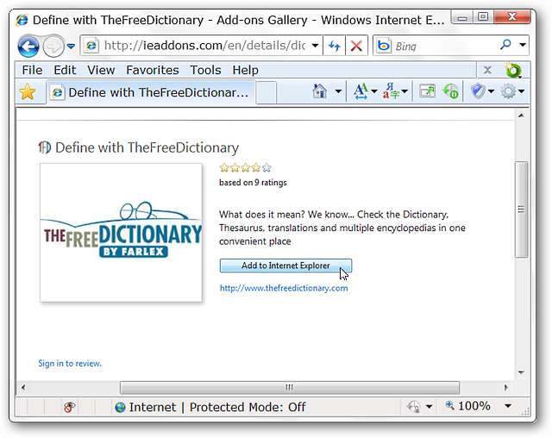Viewport: 552px width, 438px height.
Task: Expand the address bar history dropdown
Action: pyautogui.click(x=316, y=46)
